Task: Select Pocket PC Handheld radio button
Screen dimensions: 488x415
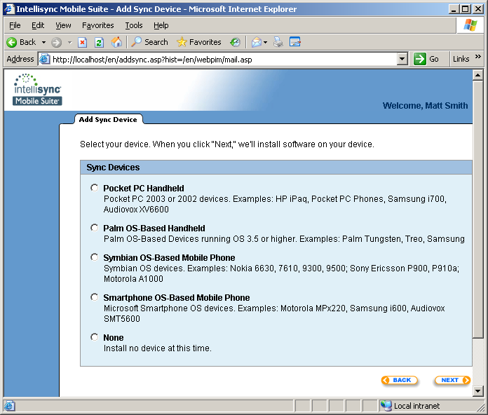Action: pos(94,188)
